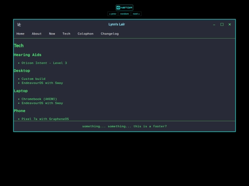This screenshot has width=249, height=186.
Task: Select EndeavourOS with Sway under Laptop
Action: (x=42, y=103)
